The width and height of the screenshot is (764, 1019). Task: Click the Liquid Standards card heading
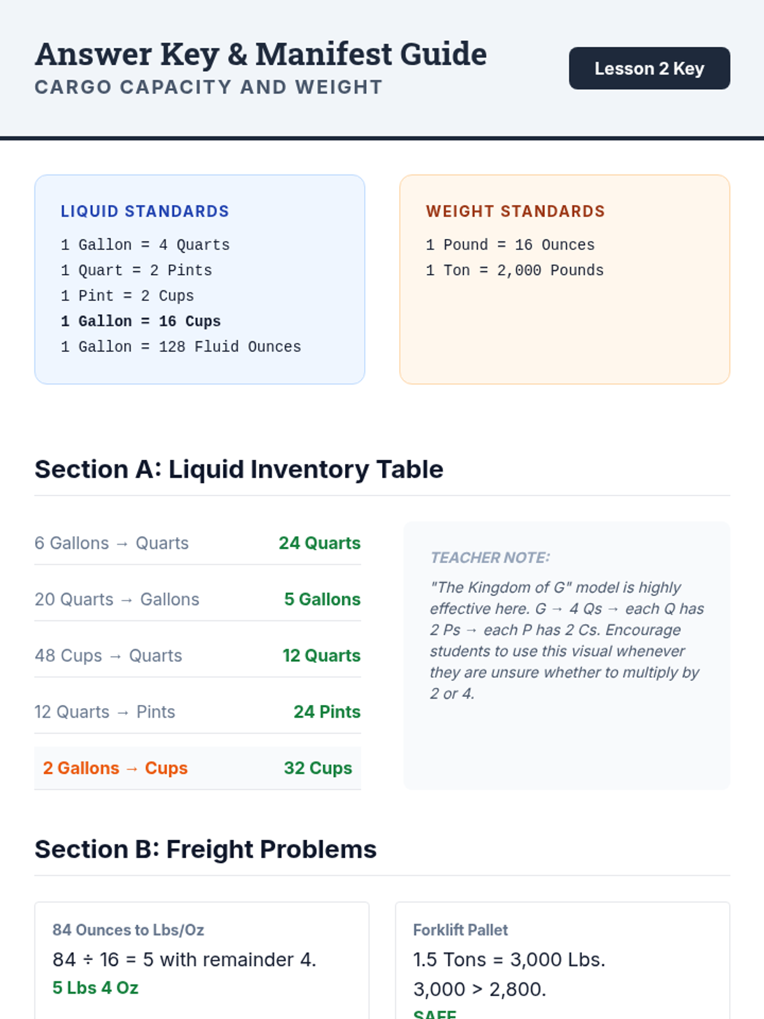click(x=145, y=211)
